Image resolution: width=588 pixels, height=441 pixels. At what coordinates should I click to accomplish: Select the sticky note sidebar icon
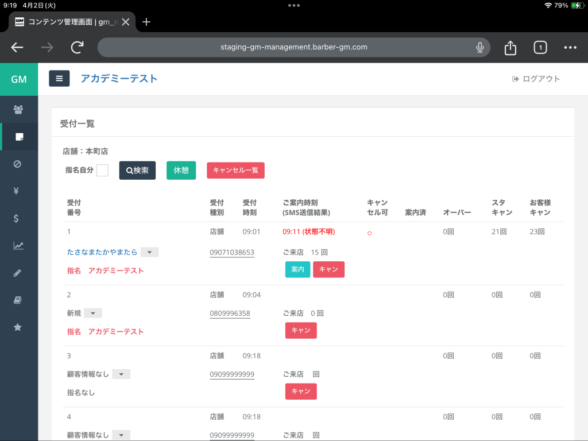pos(19,137)
